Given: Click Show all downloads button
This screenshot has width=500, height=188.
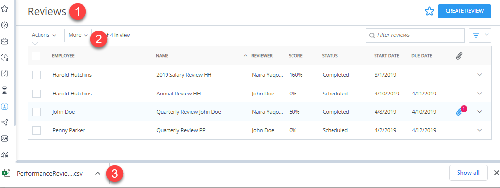Looking at the screenshot, I should click(468, 173).
